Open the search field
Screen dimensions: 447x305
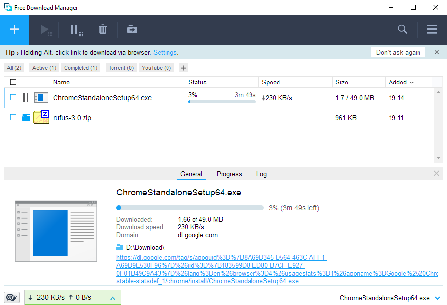click(x=402, y=29)
